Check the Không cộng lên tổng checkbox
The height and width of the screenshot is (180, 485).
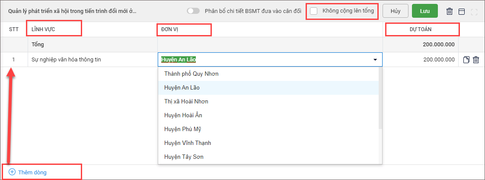[x=314, y=11]
